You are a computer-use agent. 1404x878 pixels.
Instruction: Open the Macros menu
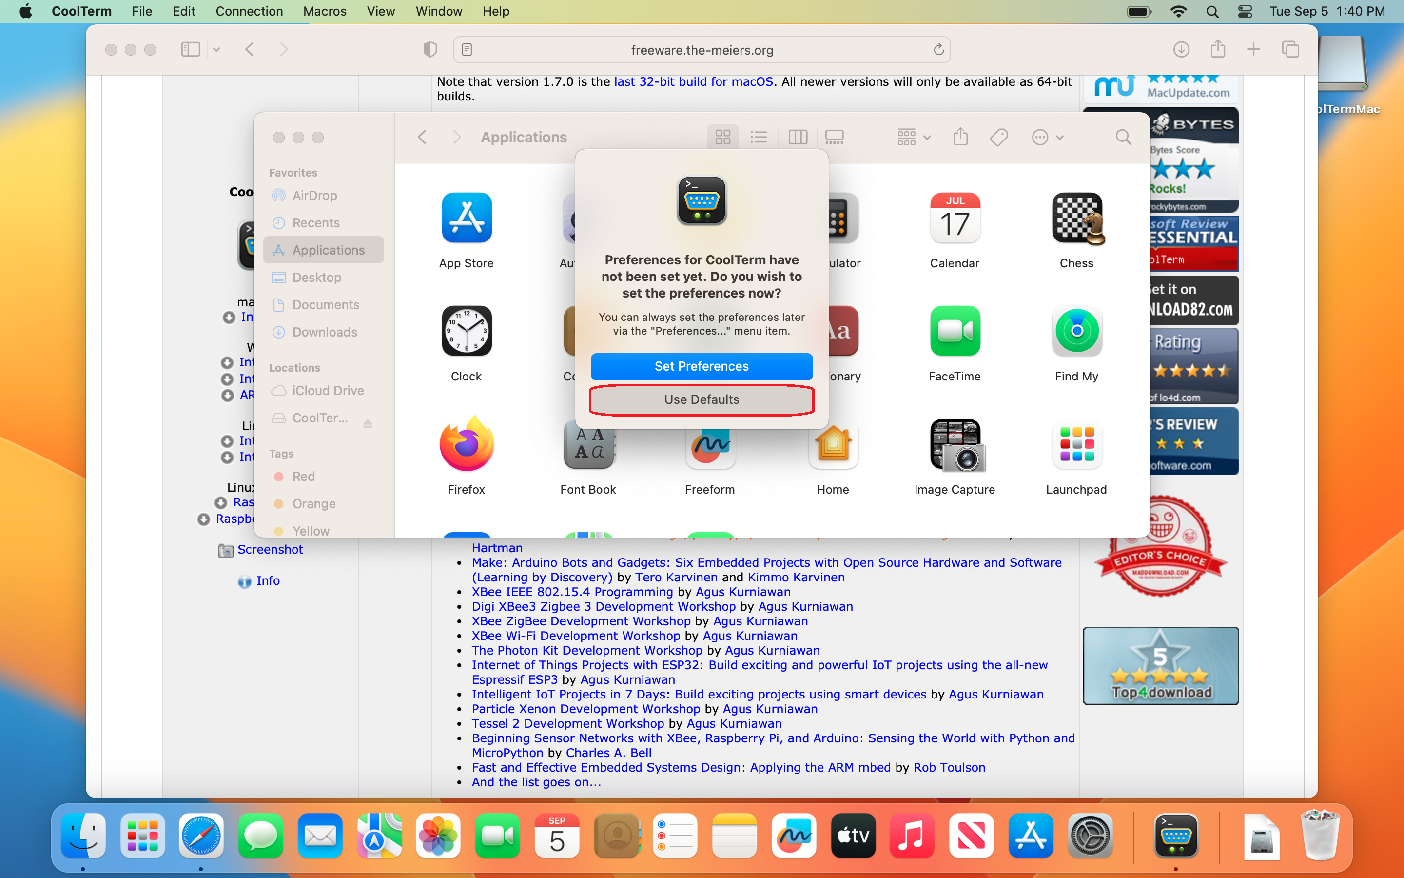[x=324, y=12]
